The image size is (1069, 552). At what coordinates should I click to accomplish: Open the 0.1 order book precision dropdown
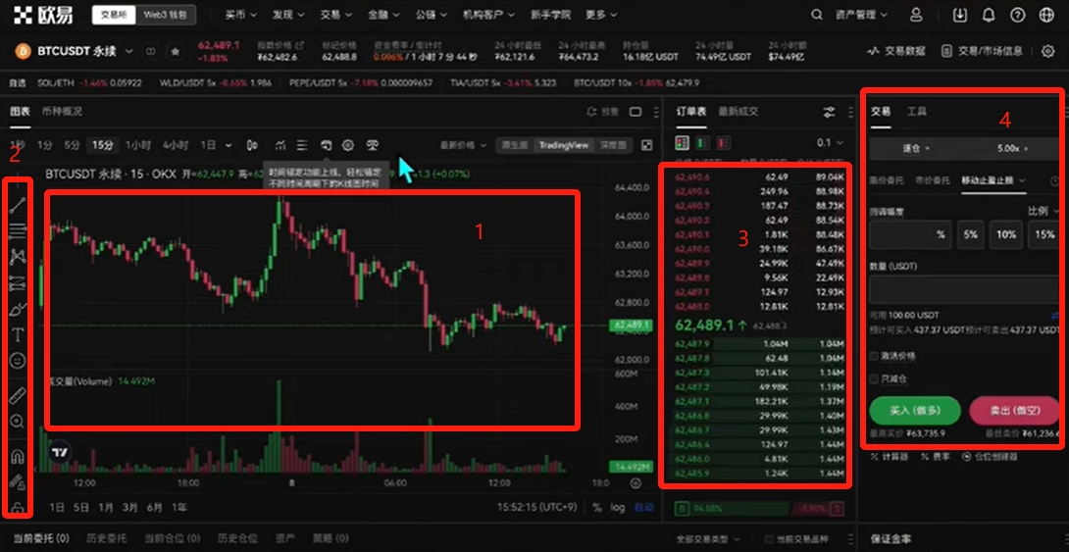[x=830, y=143]
